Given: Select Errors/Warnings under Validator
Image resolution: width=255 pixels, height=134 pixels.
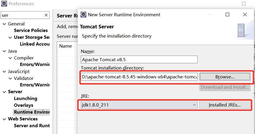Looking at the screenshot, I should pos(35,85).
